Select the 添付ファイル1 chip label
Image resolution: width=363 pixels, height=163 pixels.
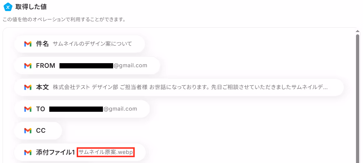55,152
